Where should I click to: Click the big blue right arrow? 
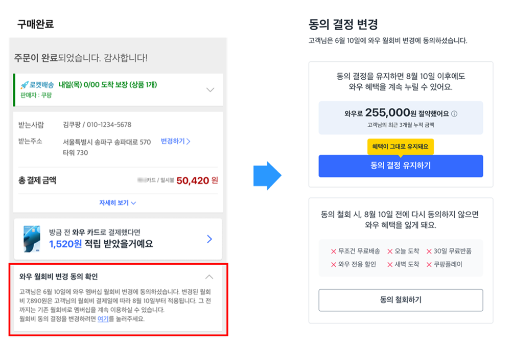tap(267, 176)
